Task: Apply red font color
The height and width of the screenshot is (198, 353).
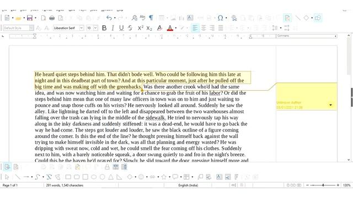Action: tap(170, 28)
